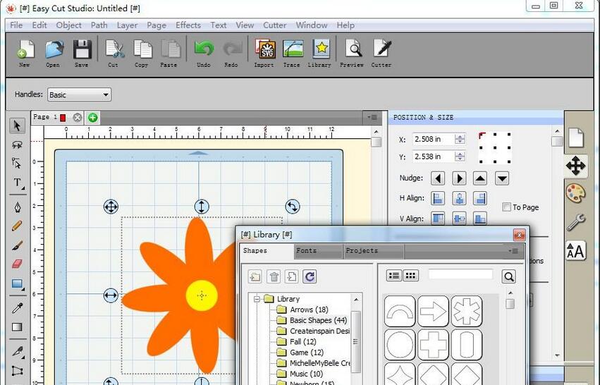Image resolution: width=600 pixels, height=385 pixels.
Task: Run the Library search magnifier button
Action: (x=509, y=276)
